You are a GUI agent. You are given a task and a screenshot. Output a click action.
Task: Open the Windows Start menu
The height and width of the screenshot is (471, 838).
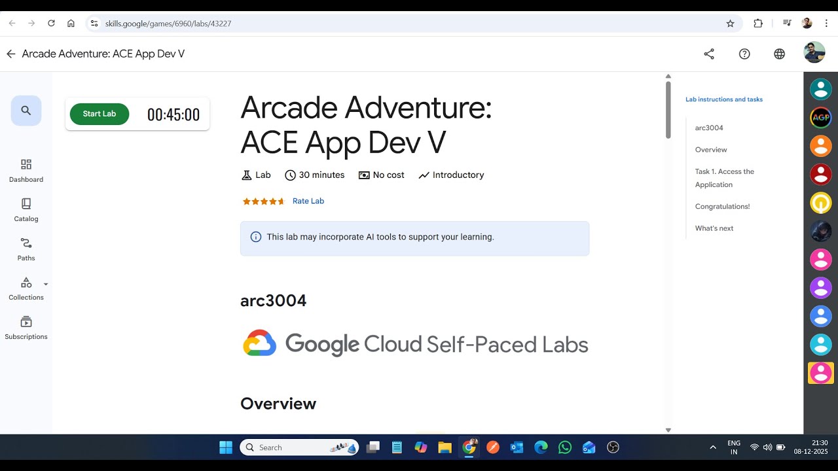[x=226, y=447]
